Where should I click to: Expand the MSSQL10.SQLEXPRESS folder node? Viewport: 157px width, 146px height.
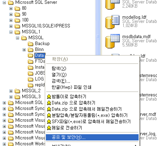11,26
